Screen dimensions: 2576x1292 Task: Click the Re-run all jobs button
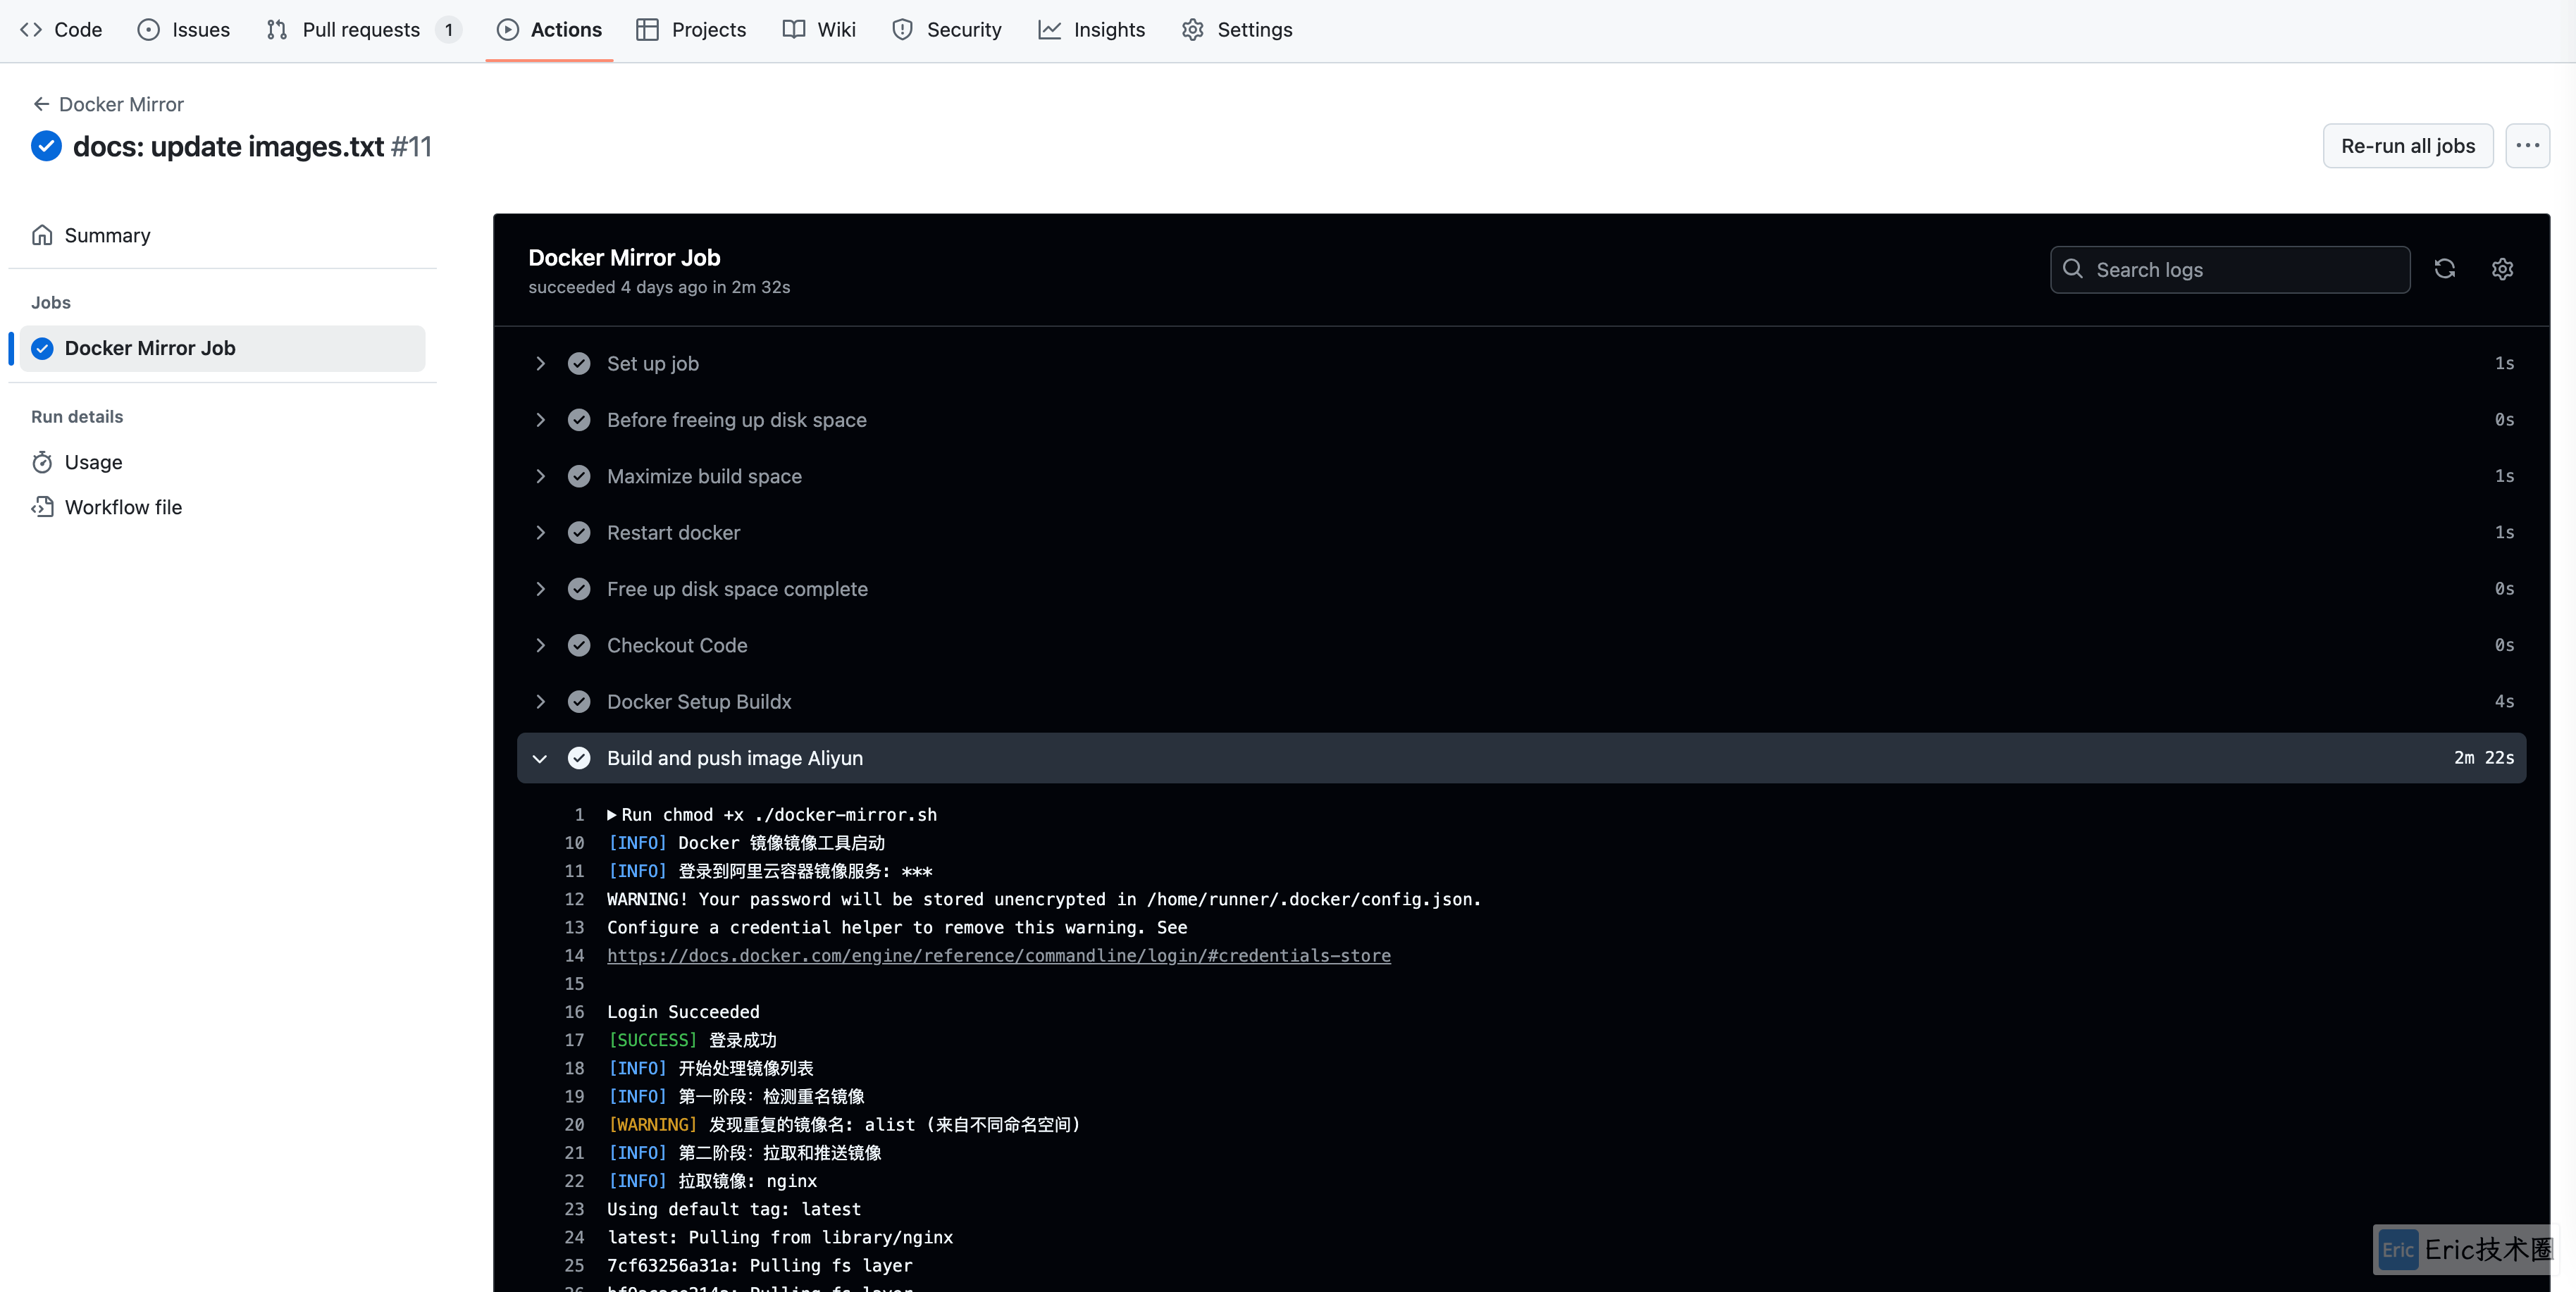point(2407,146)
